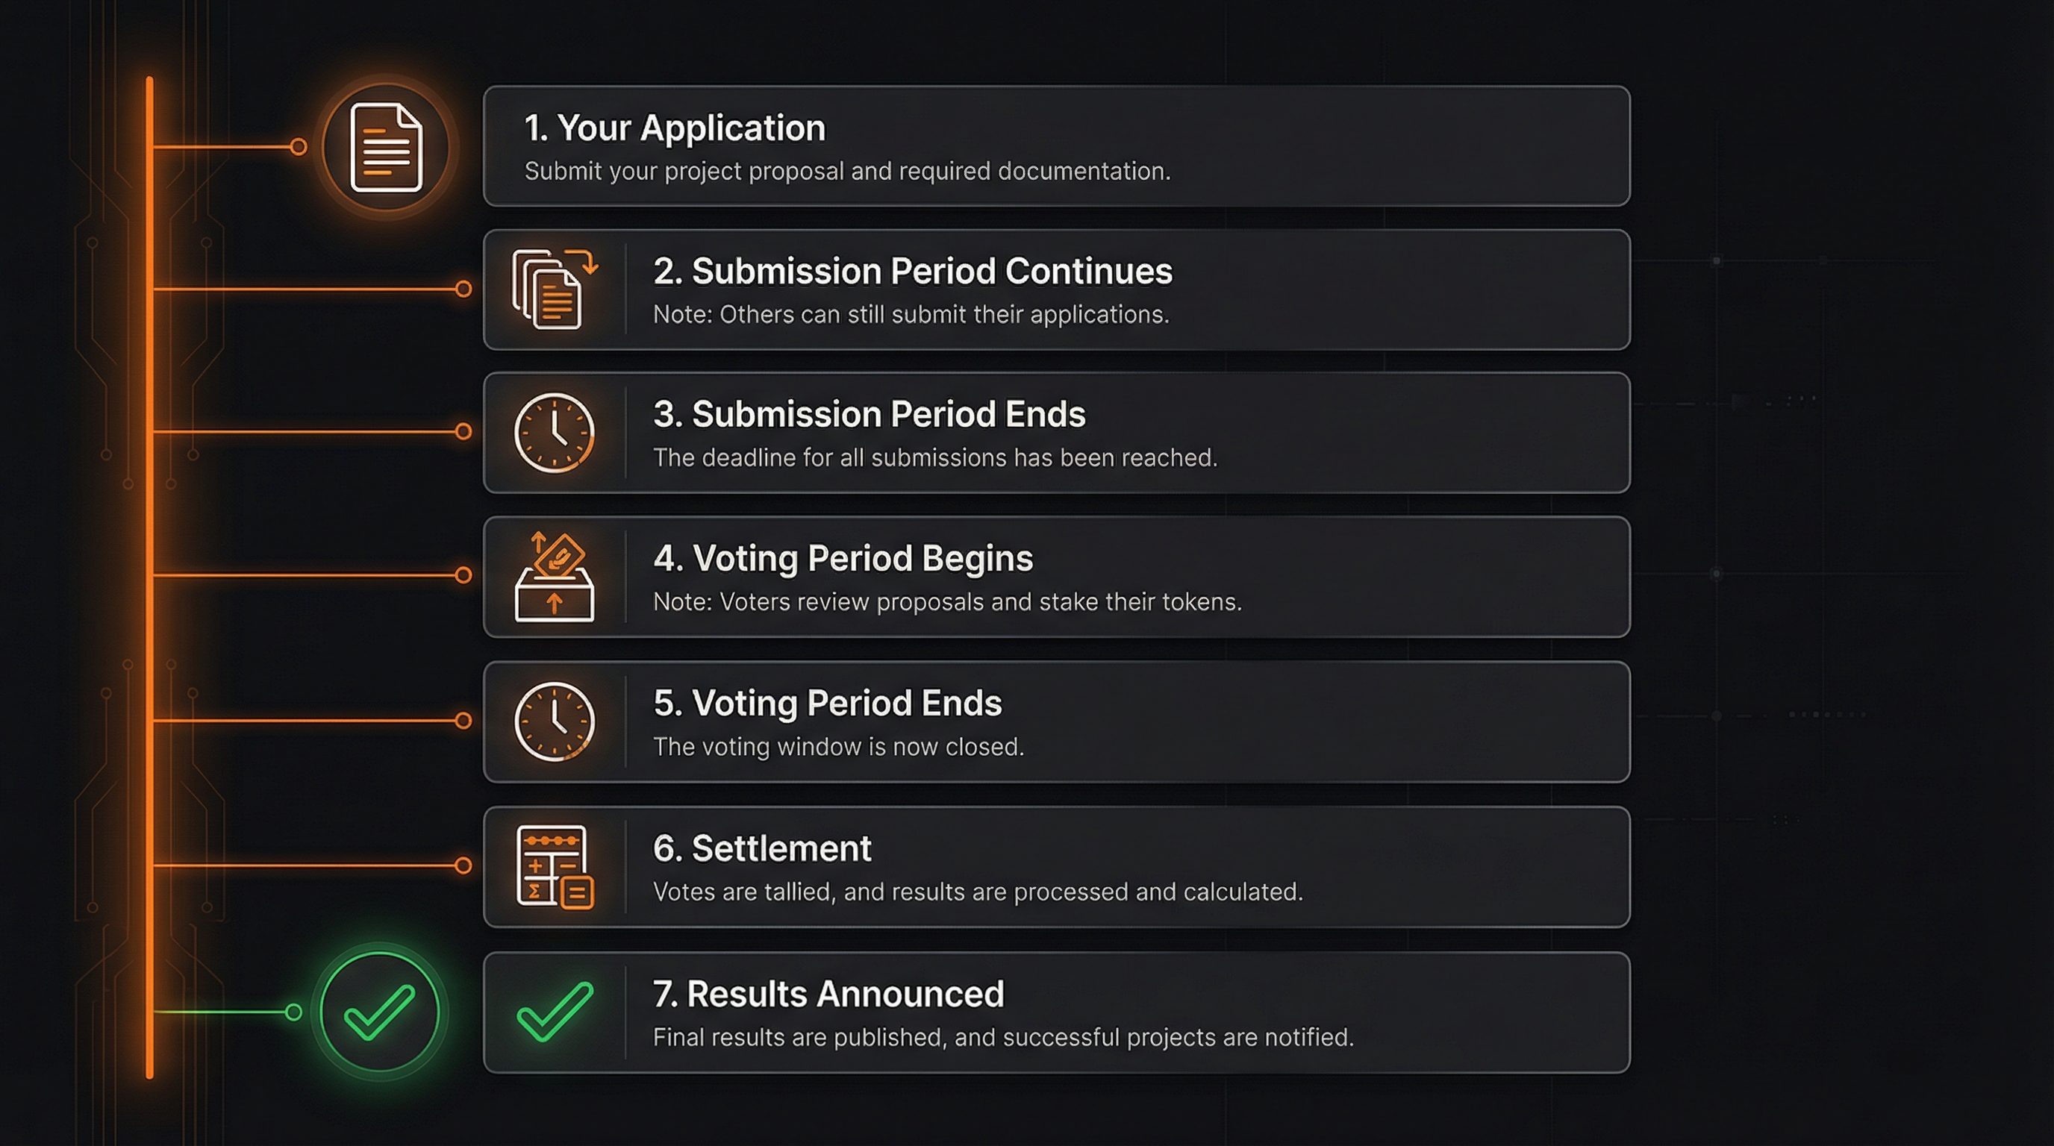Click the "Votes are tallied" description text
The image size is (2054, 1146).
(978, 892)
